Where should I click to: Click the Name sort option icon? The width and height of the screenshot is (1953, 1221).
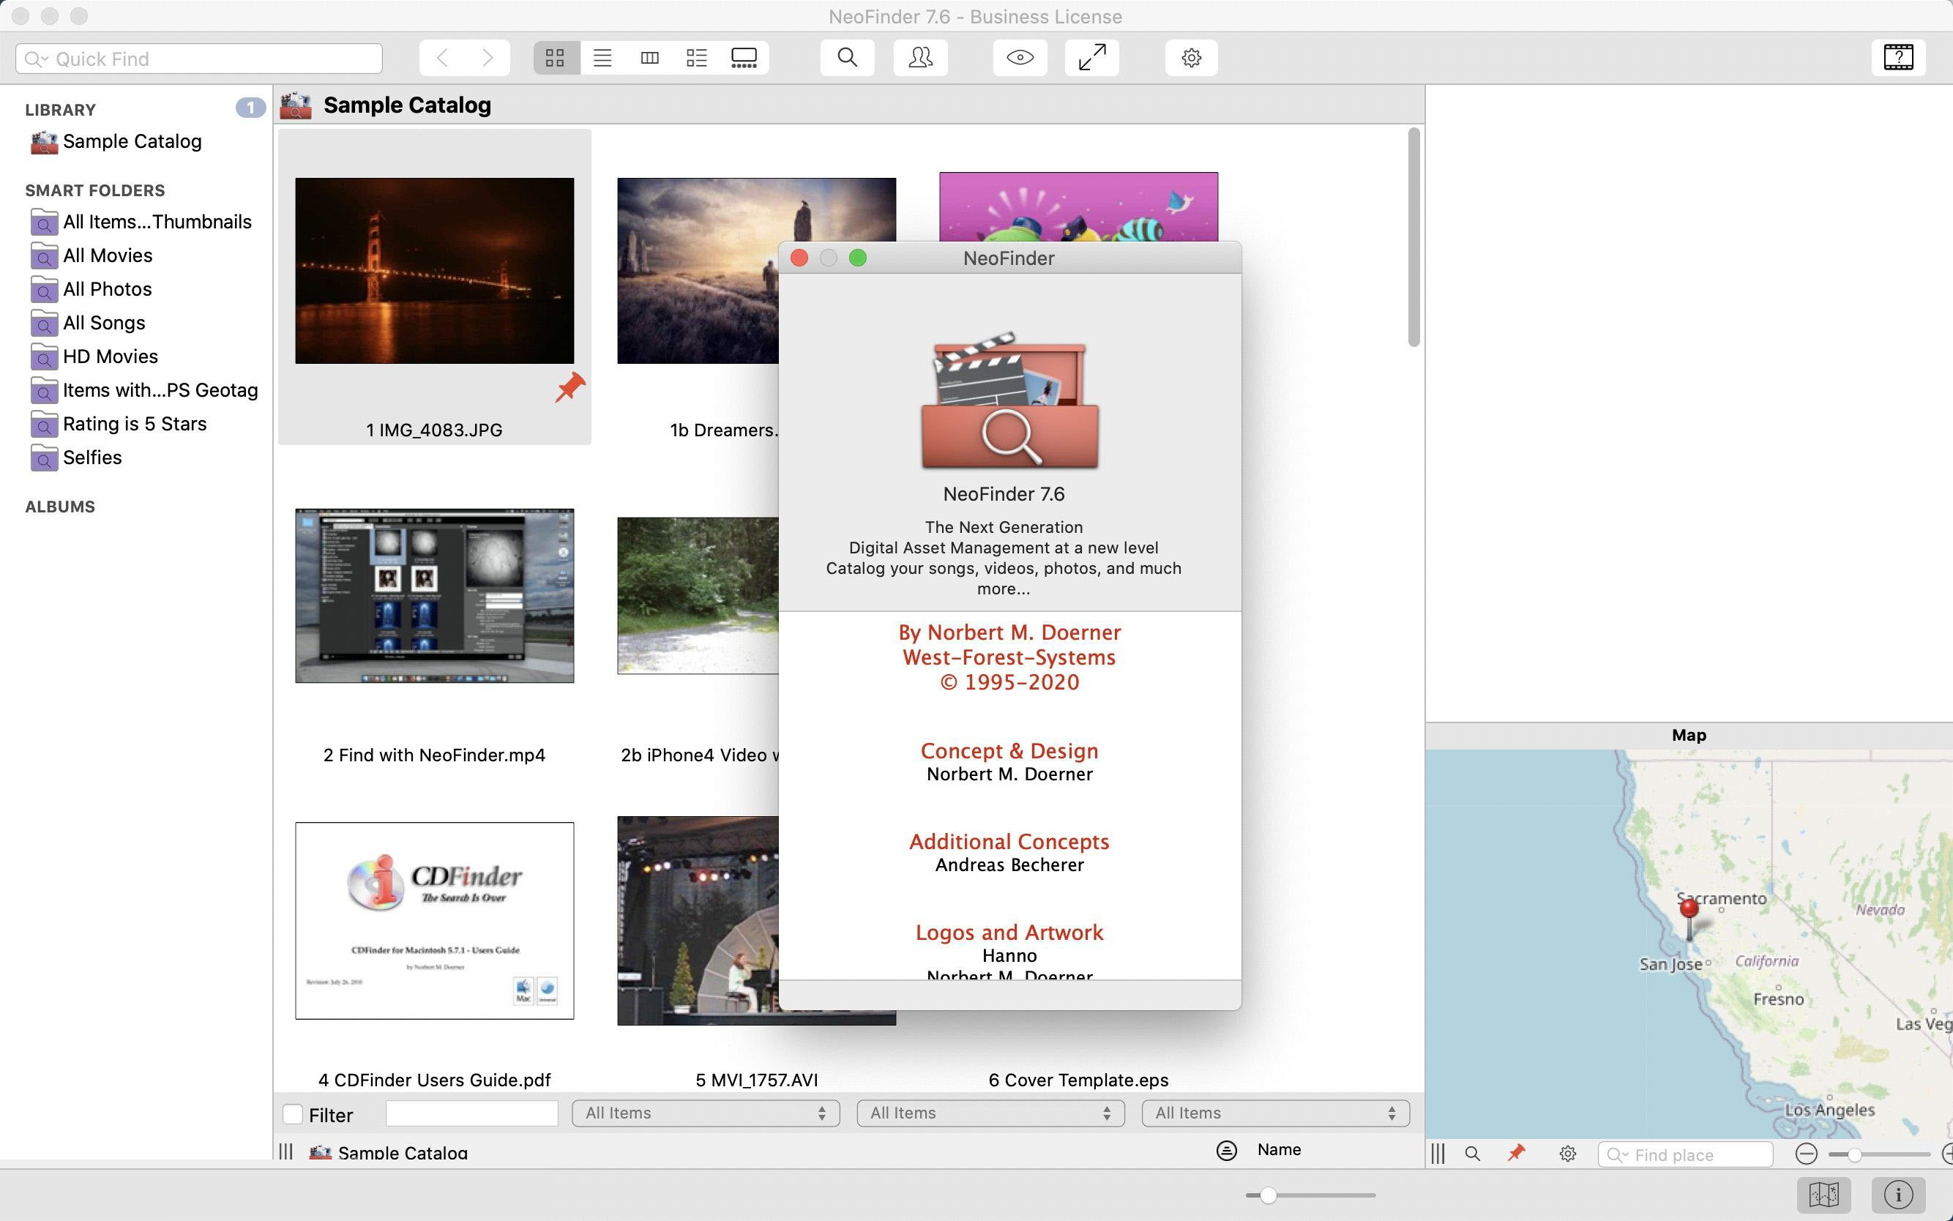pos(1226,1151)
